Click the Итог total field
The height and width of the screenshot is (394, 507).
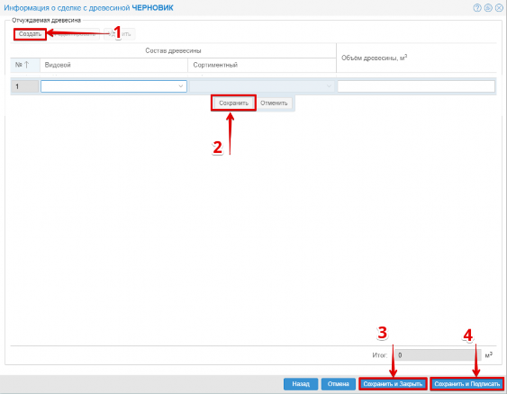438,355
